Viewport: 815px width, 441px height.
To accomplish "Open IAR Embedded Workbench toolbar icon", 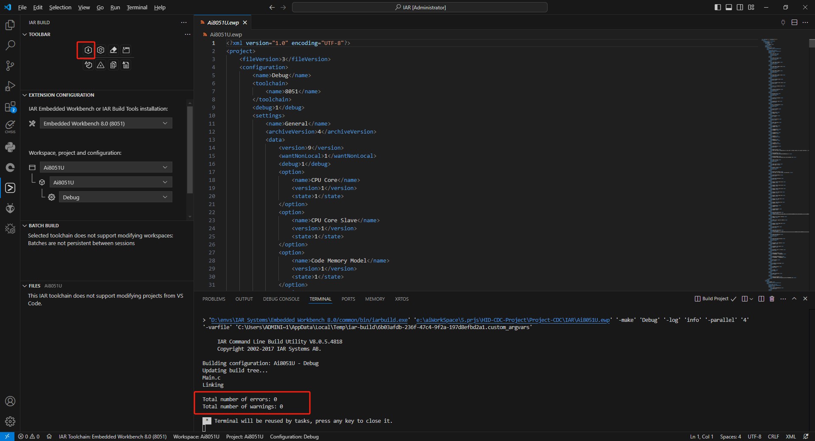I will point(126,50).
